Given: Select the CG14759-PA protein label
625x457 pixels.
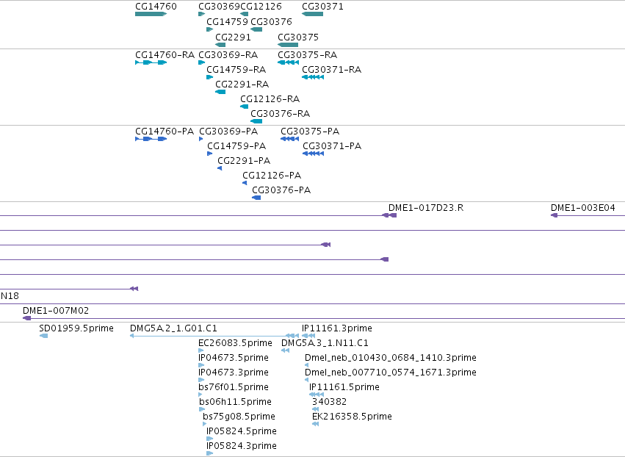Looking at the screenshot, I should 236,146.
